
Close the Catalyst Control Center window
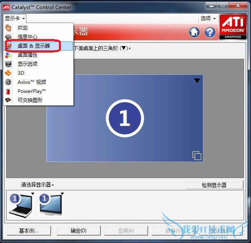tap(238, 6)
